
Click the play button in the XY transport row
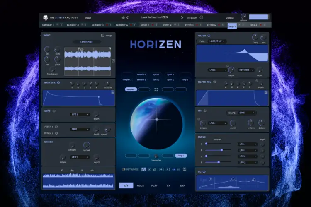coord(168,169)
